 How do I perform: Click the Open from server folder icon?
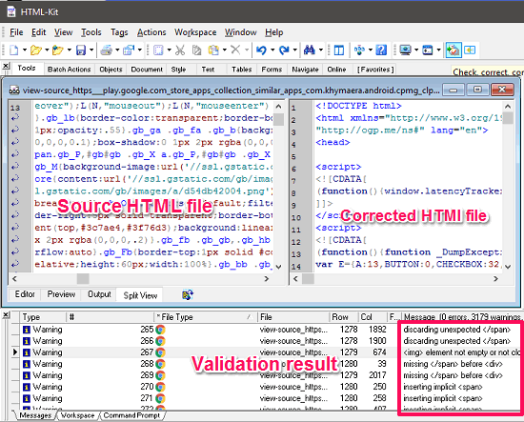pyautogui.click(x=58, y=50)
